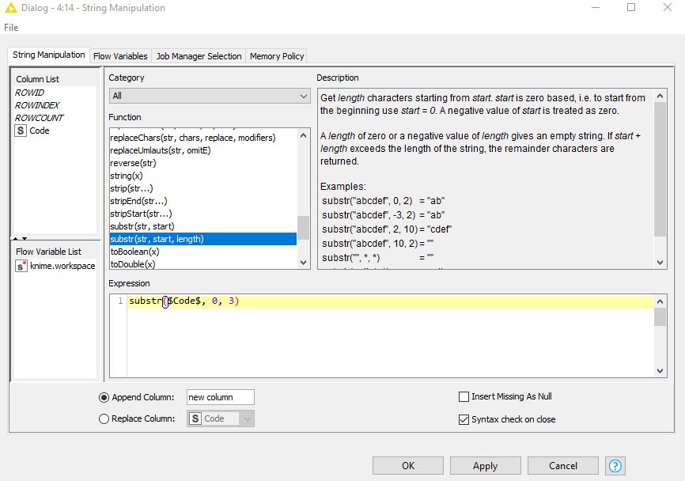
Task: Click Expression editor scroll down arrow
Action: pos(660,371)
